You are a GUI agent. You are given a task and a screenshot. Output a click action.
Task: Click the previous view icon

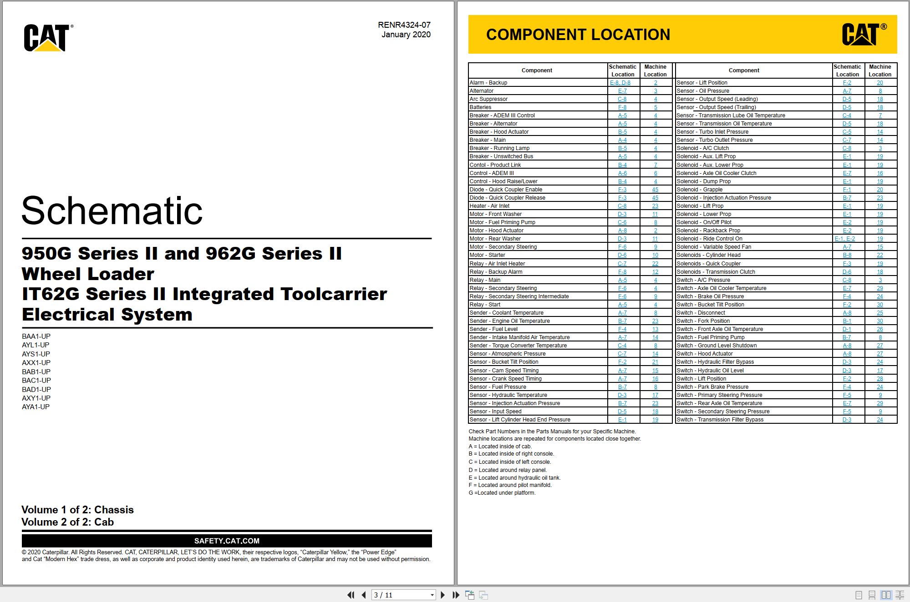point(470,595)
